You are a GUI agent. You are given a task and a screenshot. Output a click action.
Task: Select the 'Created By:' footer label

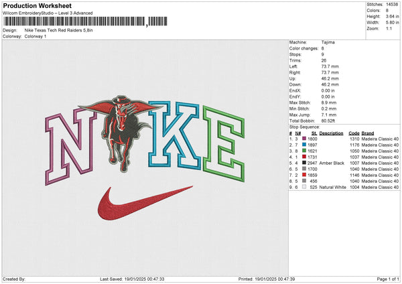[14, 279]
